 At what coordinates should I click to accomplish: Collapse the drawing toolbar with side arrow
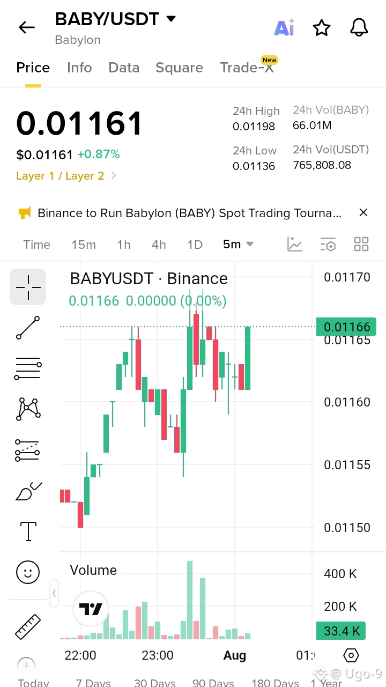tap(54, 593)
